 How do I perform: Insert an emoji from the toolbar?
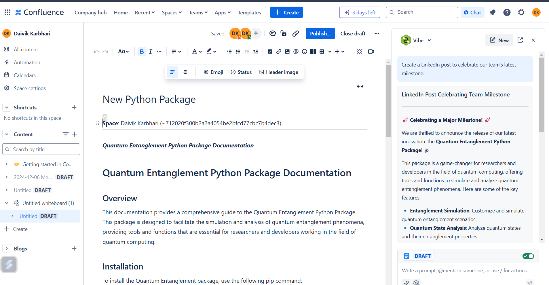(304, 52)
